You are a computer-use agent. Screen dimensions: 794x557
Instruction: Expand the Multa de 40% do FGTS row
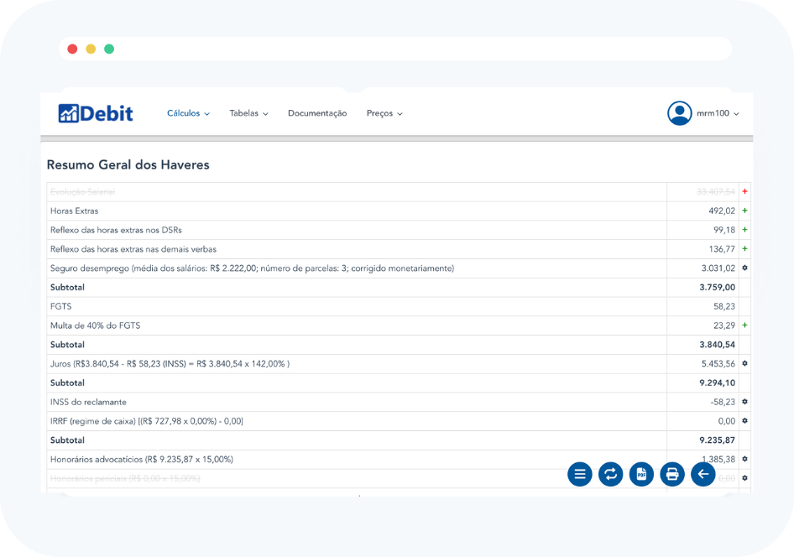click(744, 325)
